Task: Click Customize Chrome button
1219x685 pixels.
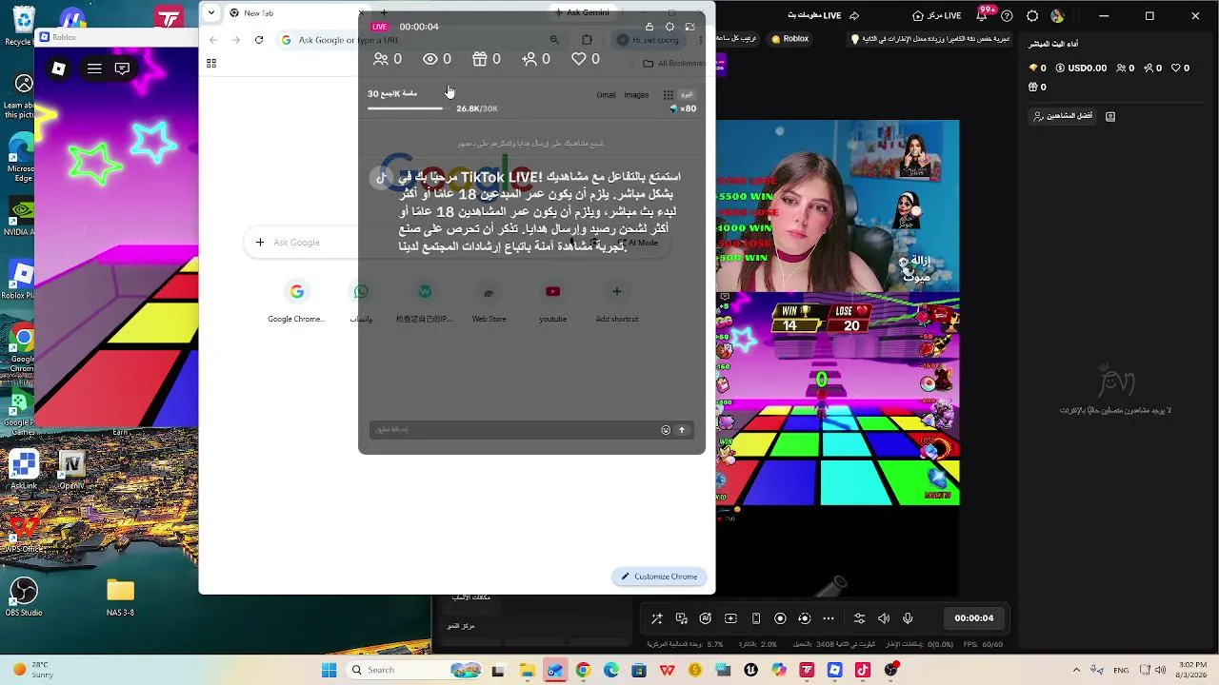Action: click(x=659, y=577)
